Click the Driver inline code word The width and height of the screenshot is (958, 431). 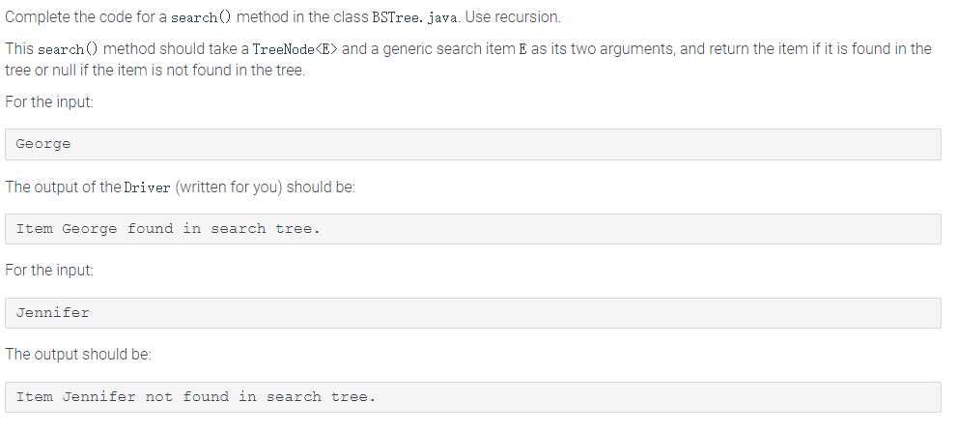[x=147, y=187]
